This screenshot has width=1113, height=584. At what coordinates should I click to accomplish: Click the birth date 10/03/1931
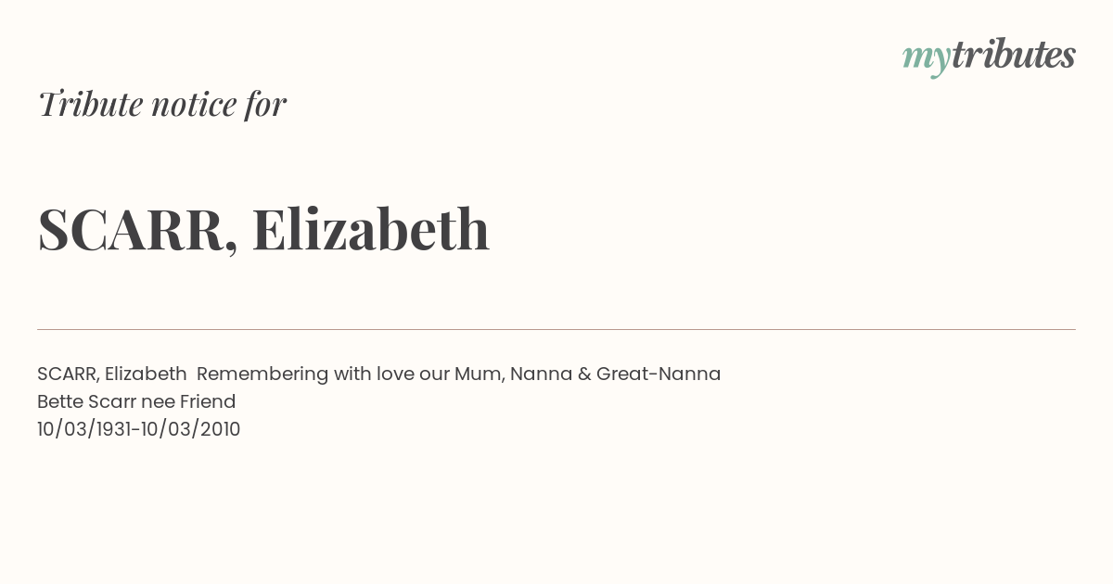click(x=86, y=429)
